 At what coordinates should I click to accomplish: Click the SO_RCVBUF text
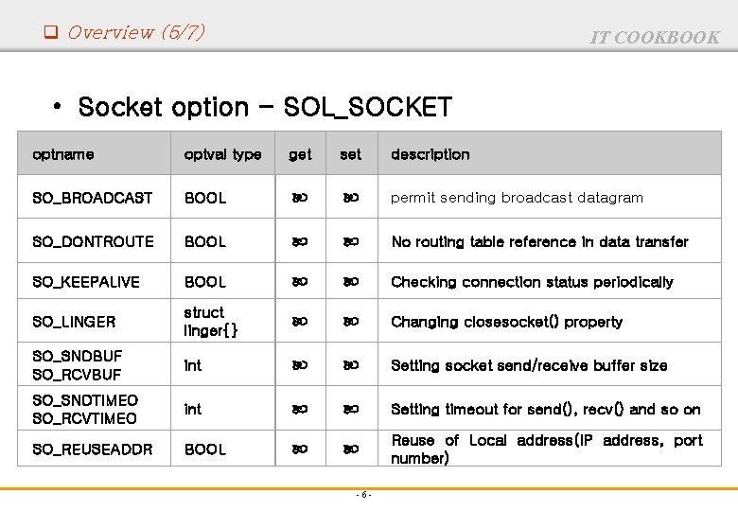(77, 375)
